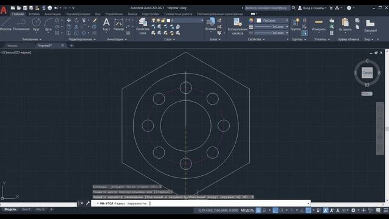
Task: Click the color wheel icon in Свойства panel
Action: [x=251, y=20]
